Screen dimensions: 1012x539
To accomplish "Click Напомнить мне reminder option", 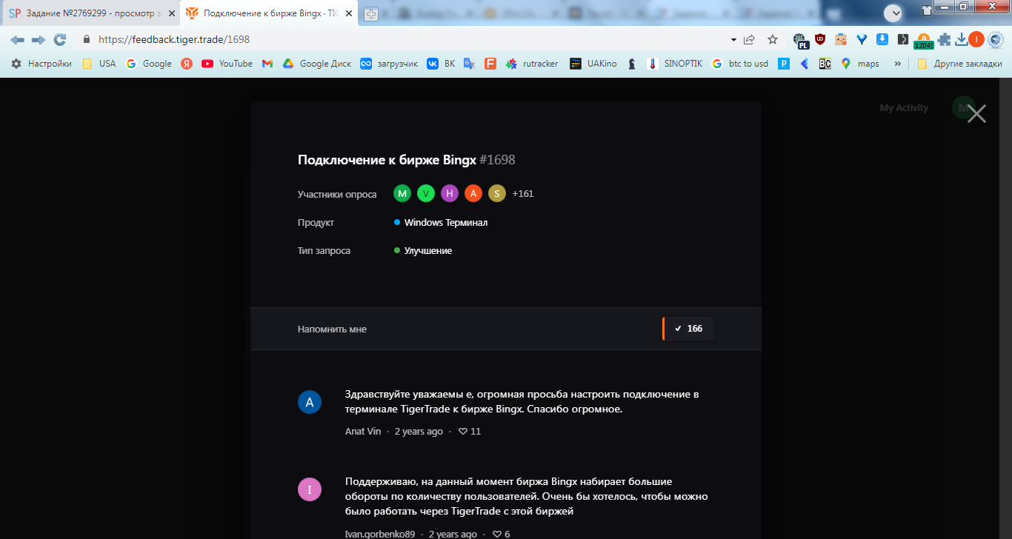I will pos(332,329).
